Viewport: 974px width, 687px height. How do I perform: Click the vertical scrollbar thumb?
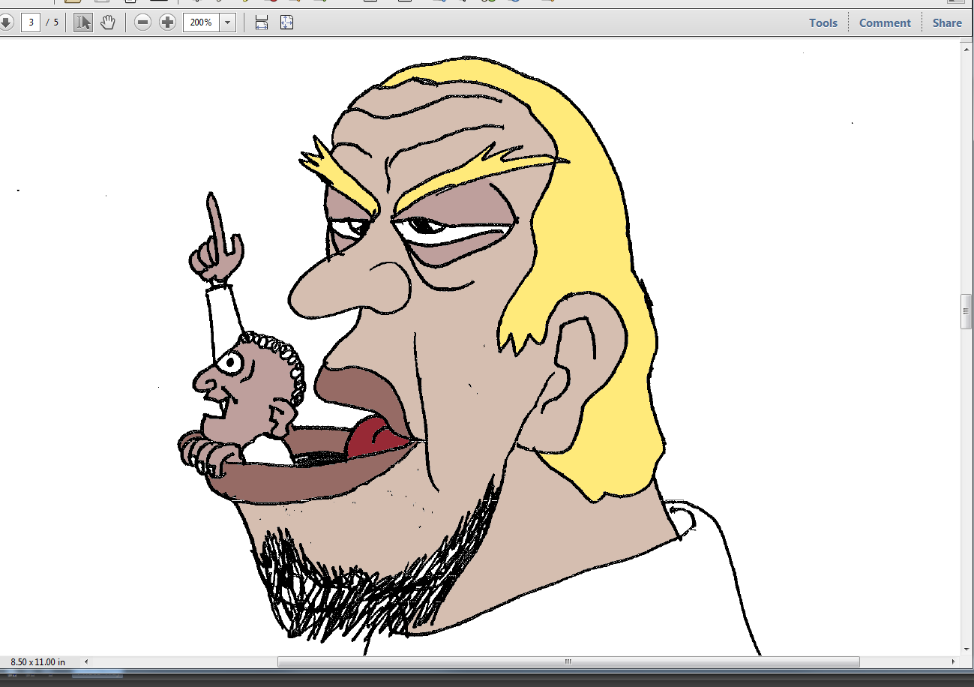point(967,312)
